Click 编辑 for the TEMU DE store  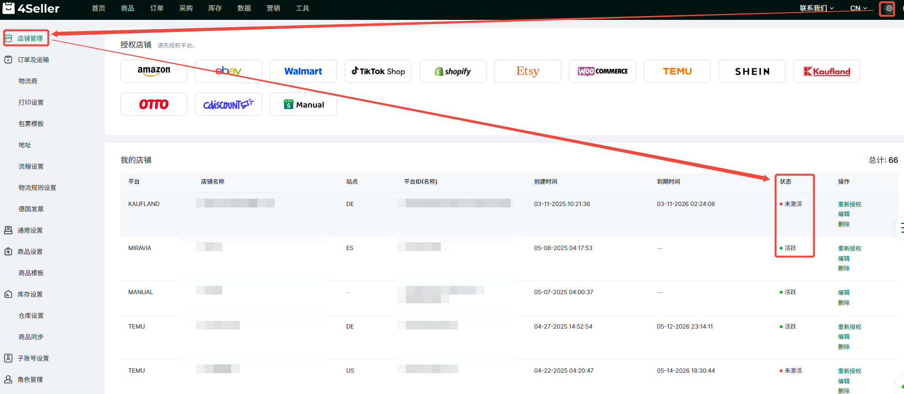tap(844, 337)
